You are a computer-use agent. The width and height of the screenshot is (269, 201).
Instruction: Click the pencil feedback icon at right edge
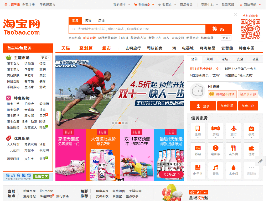coord(260,161)
